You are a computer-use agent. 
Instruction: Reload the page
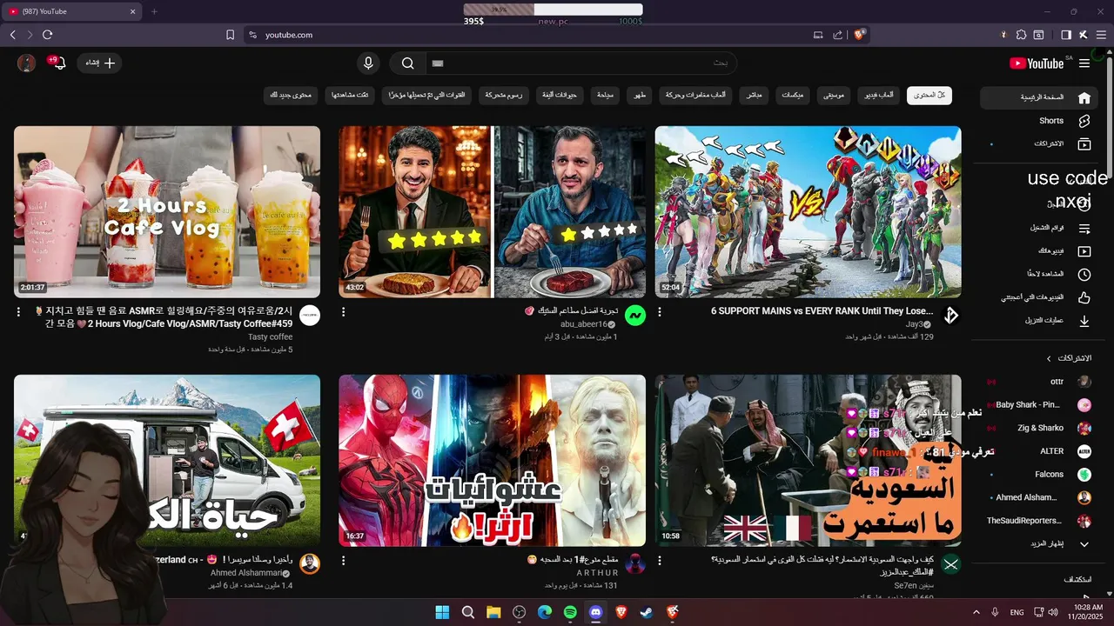click(47, 35)
